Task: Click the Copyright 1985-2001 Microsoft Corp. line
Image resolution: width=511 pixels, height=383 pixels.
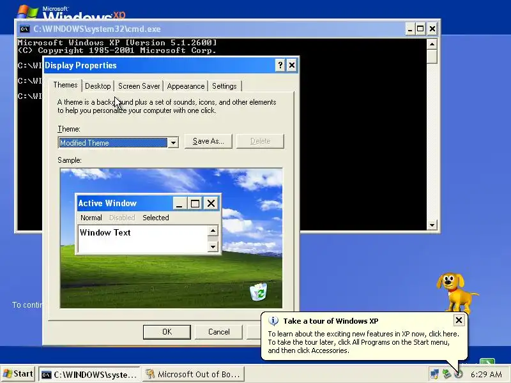Action: pyautogui.click(x=118, y=50)
